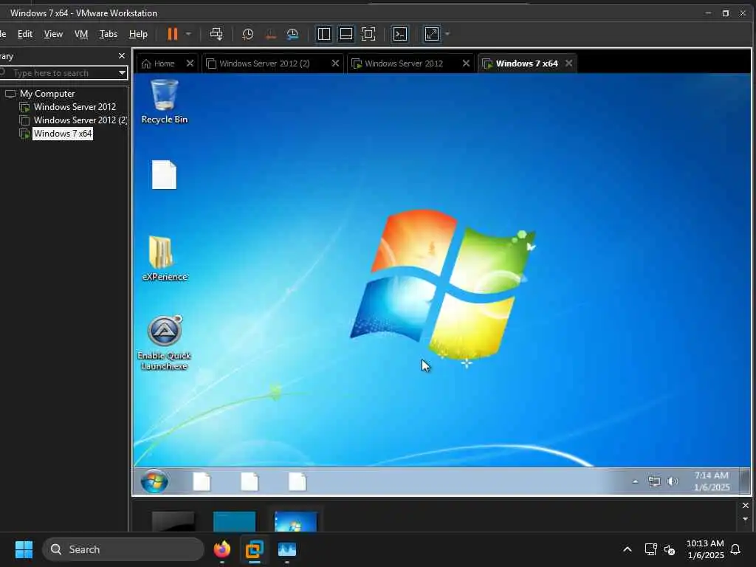The width and height of the screenshot is (756, 567).
Task: Click the third pinned Windows 7 taskbar item
Action: coord(297,481)
